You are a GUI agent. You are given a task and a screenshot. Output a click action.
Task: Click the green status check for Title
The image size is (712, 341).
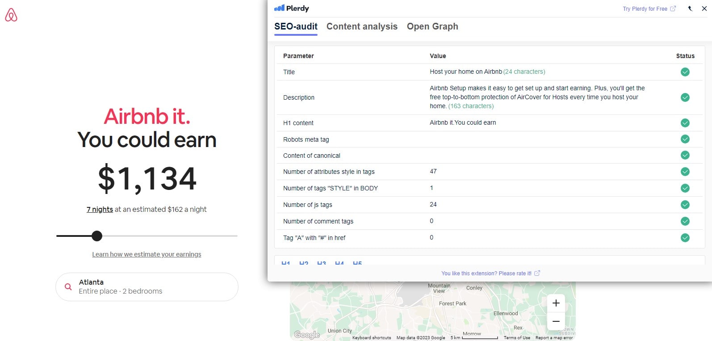(685, 72)
